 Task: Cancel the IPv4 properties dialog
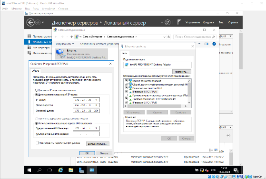tap(104, 153)
